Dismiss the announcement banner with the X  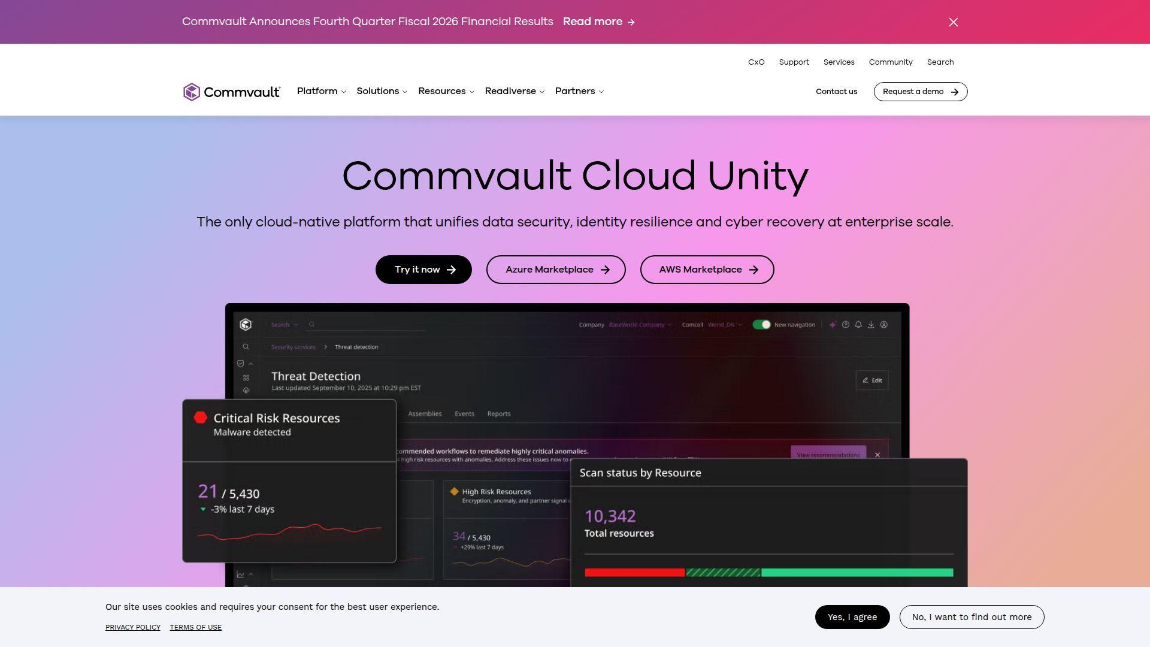[954, 22]
